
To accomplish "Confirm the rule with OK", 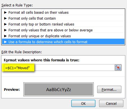I will pos(83,103).
